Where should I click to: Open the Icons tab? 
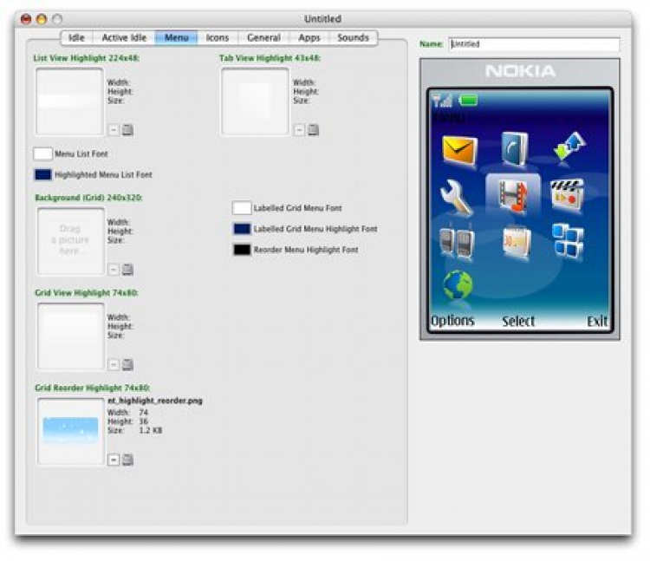(218, 38)
